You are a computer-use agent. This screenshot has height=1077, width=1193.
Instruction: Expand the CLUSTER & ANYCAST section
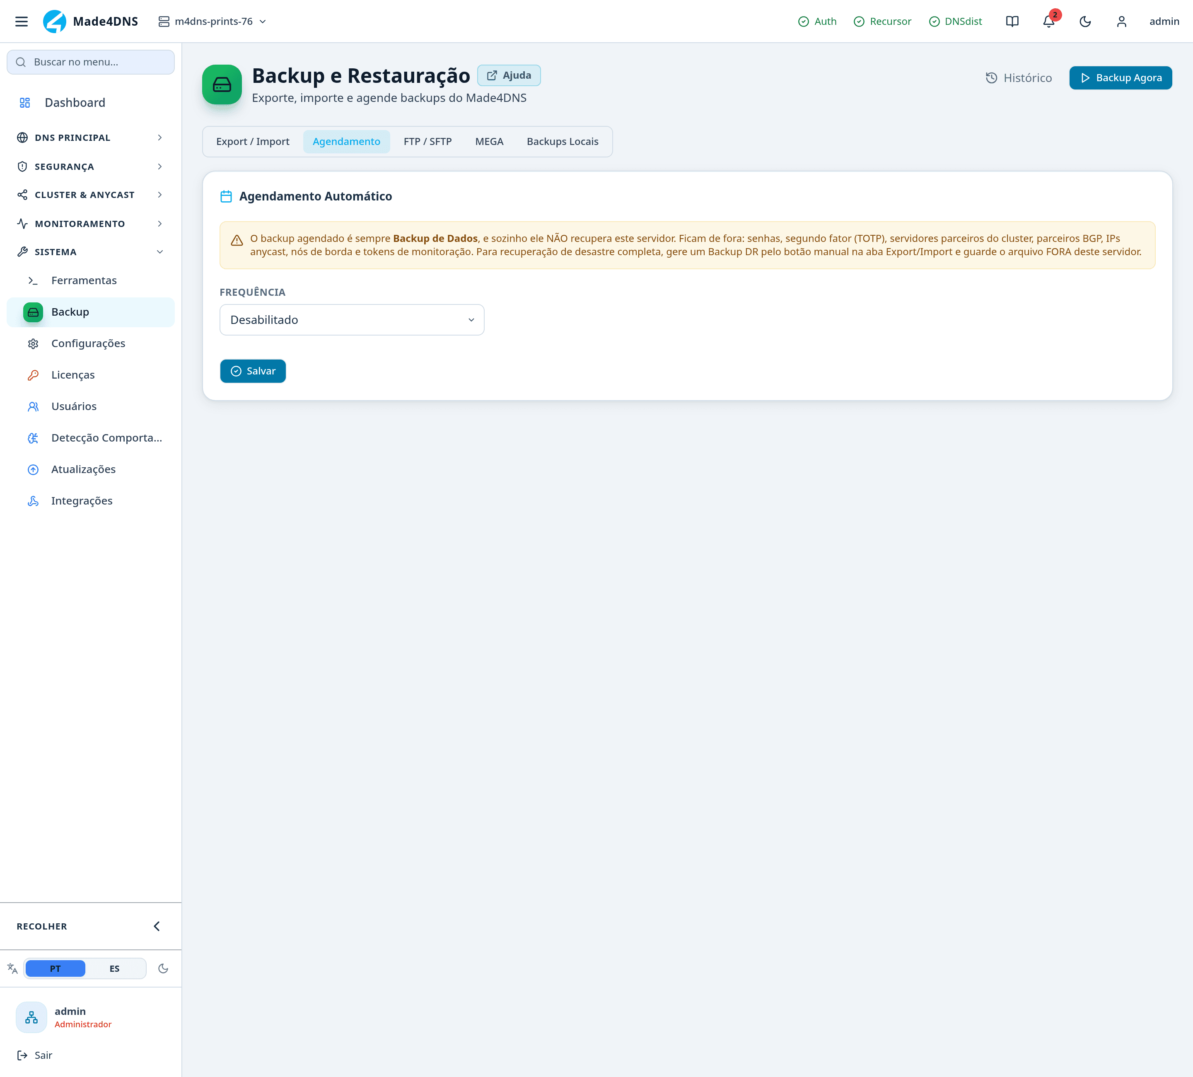91,195
